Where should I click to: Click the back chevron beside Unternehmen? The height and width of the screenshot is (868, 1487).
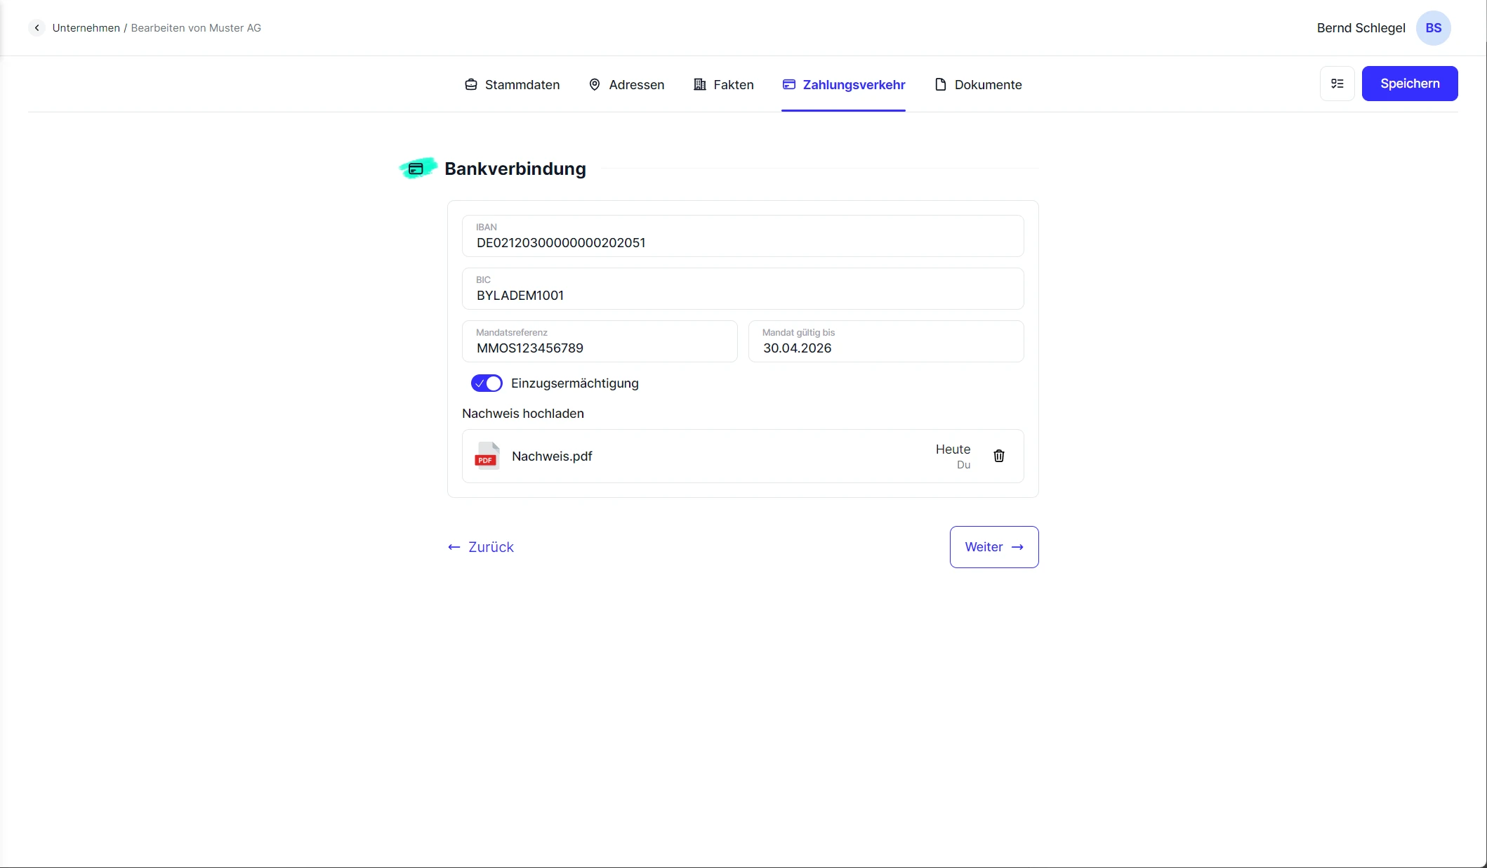(37, 28)
